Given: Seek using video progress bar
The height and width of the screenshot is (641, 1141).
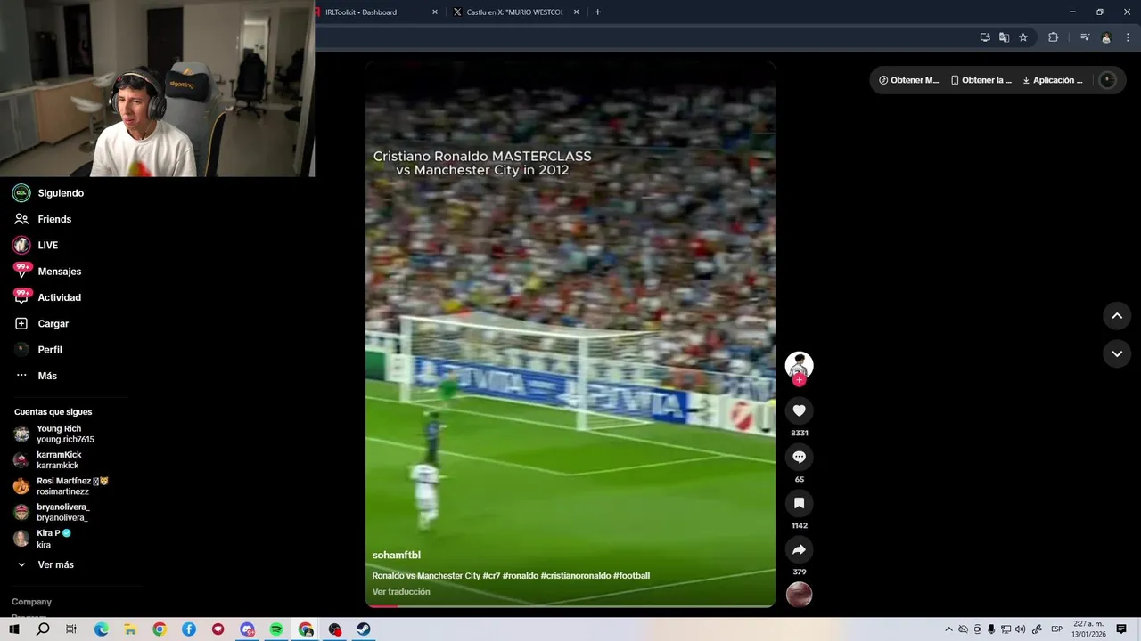Looking at the screenshot, I should (x=570, y=606).
